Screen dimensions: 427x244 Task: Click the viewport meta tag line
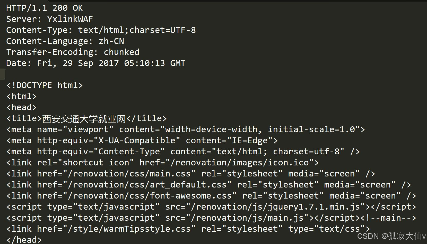[x=186, y=129]
